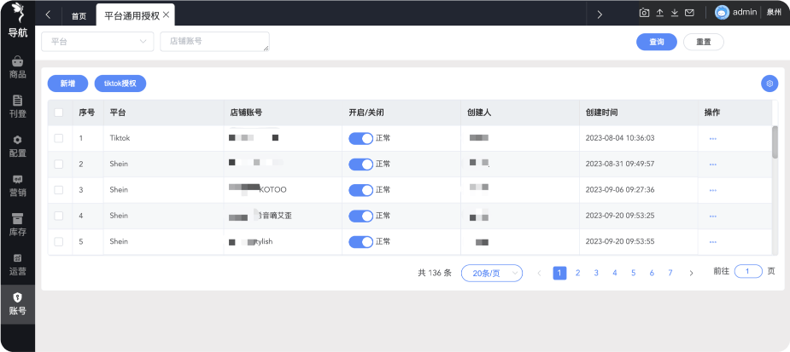Click the camera screenshot icon in header
This screenshot has height=352, width=790.
(645, 14)
